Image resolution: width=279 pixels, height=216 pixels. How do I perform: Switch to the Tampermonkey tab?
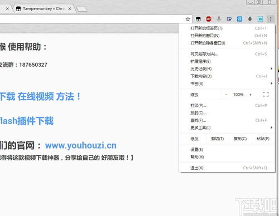(44, 8)
